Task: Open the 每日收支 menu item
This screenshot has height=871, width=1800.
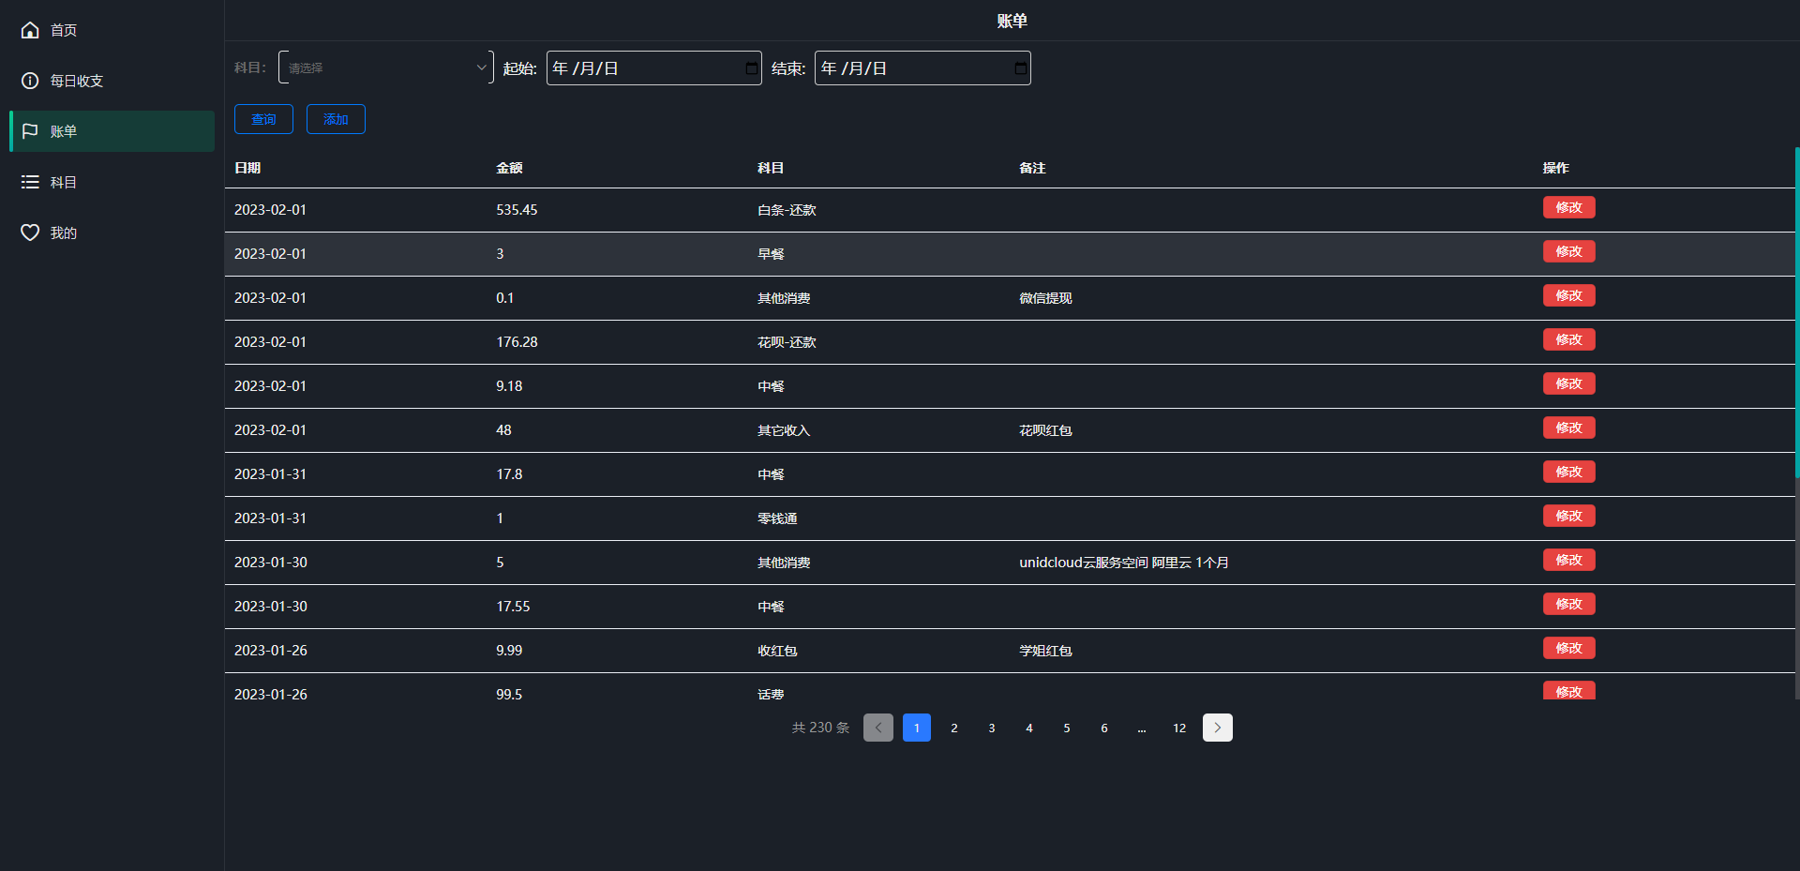Action: 112,81
